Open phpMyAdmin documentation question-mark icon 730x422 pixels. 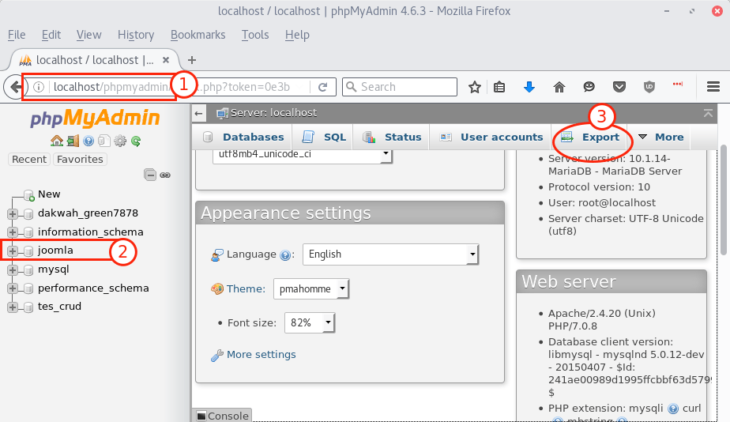[88, 141]
